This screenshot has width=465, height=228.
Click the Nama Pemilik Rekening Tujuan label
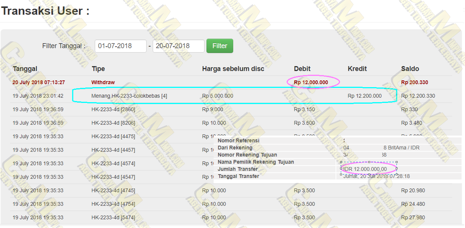[x=256, y=162]
